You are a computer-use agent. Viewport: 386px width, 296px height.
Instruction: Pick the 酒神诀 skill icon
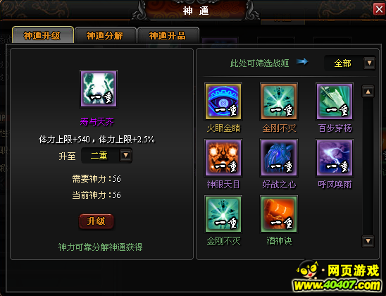pos(279,214)
